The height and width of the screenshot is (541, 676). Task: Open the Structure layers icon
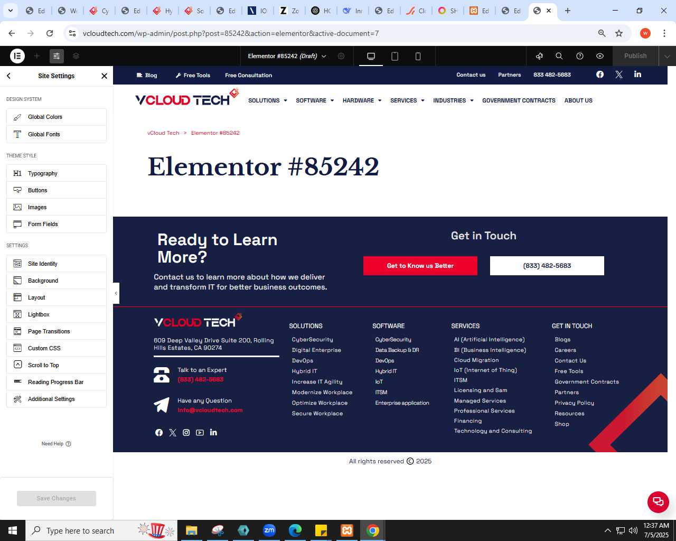point(76,55)
